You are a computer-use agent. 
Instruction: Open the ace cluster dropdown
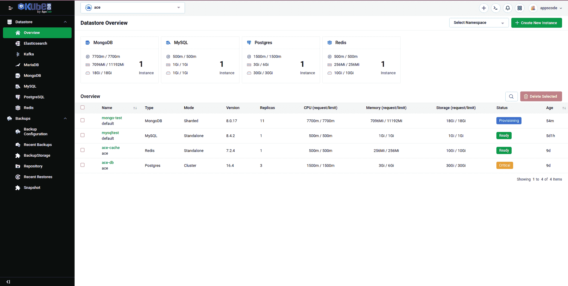[x=133, y=8]
